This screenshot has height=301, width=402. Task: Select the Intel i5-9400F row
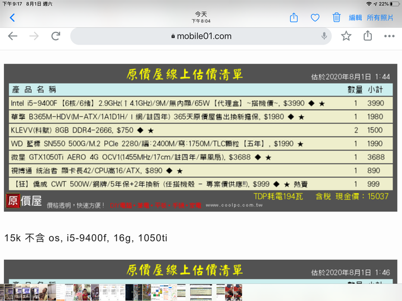coord(201,103)
